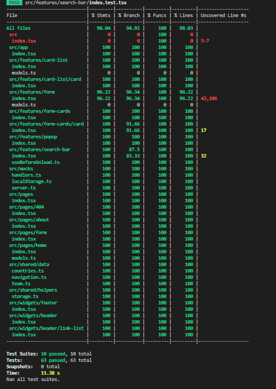Select the src/features/card-list directory label
Image resolution: width=276 pixels, height=389 pixels.
[38, 60]
